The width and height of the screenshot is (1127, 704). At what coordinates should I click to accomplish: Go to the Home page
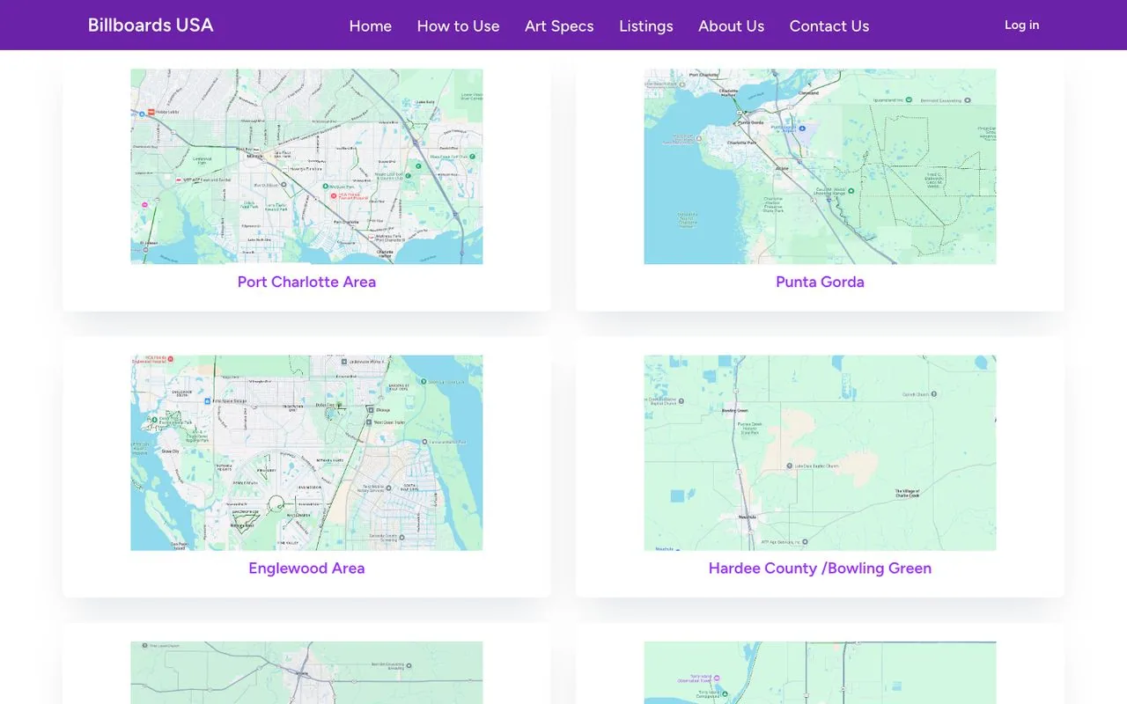pyautogui.click(x=370, y=26)
